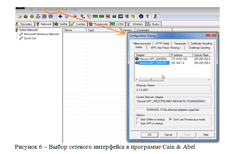Image resolution: width=227 pixels, height=154 pixels.
Task: Click the blue info About icon
Action: [141, 16]
